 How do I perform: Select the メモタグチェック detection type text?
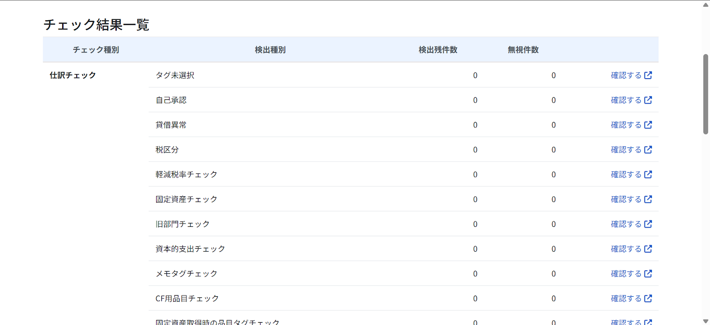[x=186, y=274]
